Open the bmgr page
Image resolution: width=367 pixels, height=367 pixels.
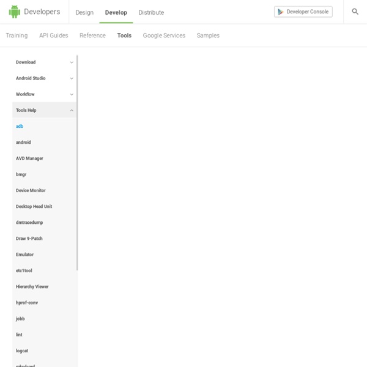(21, 174)
